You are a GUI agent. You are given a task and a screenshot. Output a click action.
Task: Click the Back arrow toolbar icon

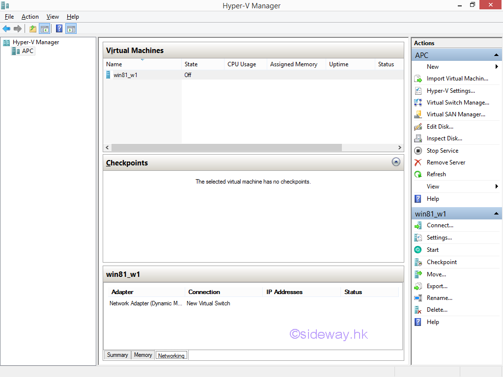coord(6,29)
